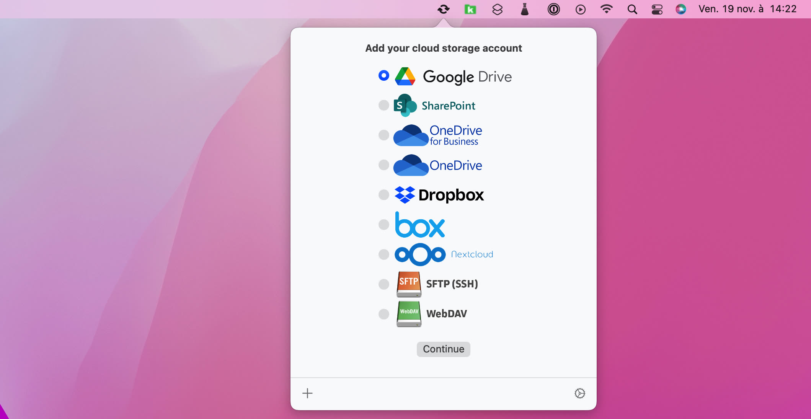Click the WebDAV drive icon
Screen dimensions: 811x419
point(409,314)
